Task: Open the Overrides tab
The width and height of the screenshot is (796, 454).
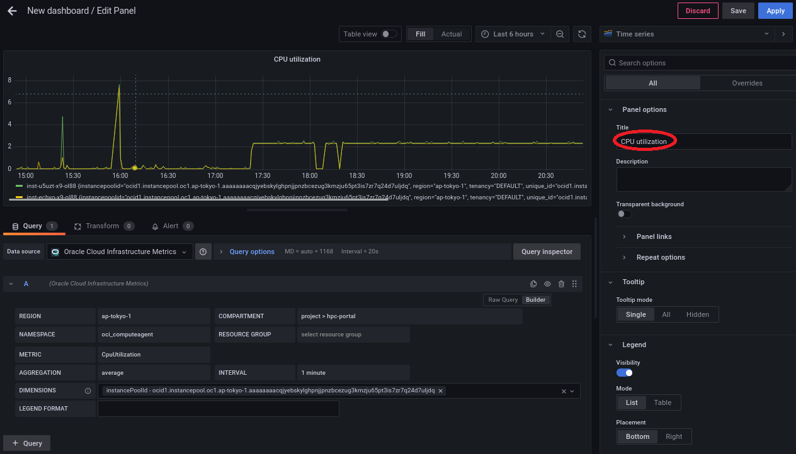Action: (x=747, y=83)
